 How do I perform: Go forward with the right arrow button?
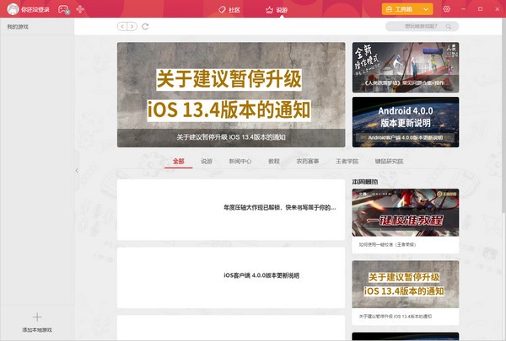point(132,26)
